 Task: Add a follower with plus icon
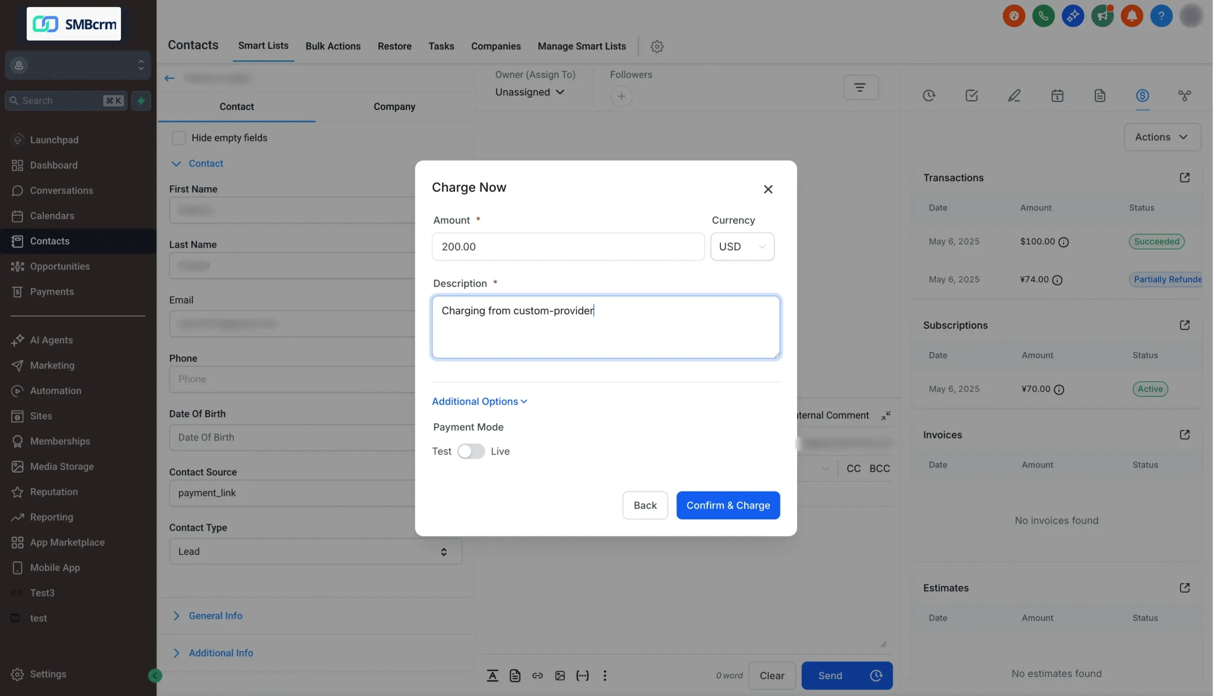click(x=621, y=97)
